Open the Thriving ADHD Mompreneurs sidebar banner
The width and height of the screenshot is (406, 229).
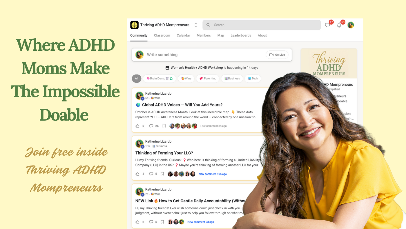click(329, 64)
